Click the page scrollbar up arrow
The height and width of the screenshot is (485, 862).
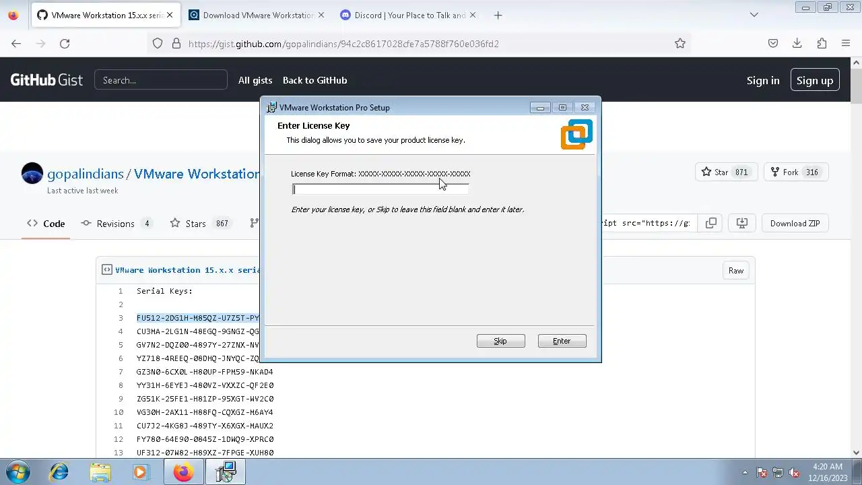857,62
